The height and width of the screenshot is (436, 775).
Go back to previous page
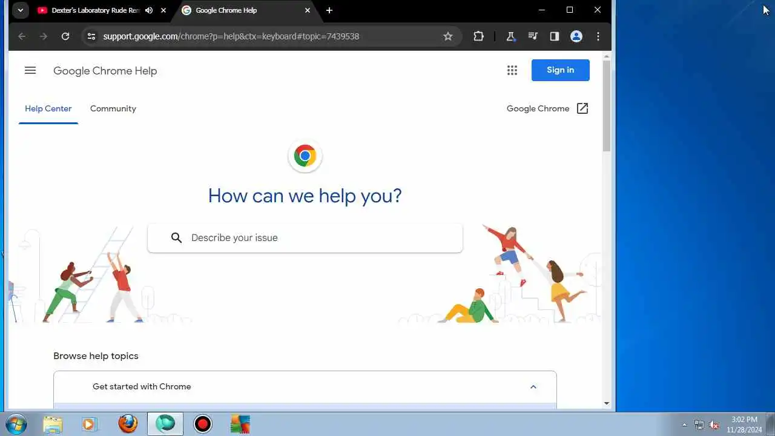point(22,36)
